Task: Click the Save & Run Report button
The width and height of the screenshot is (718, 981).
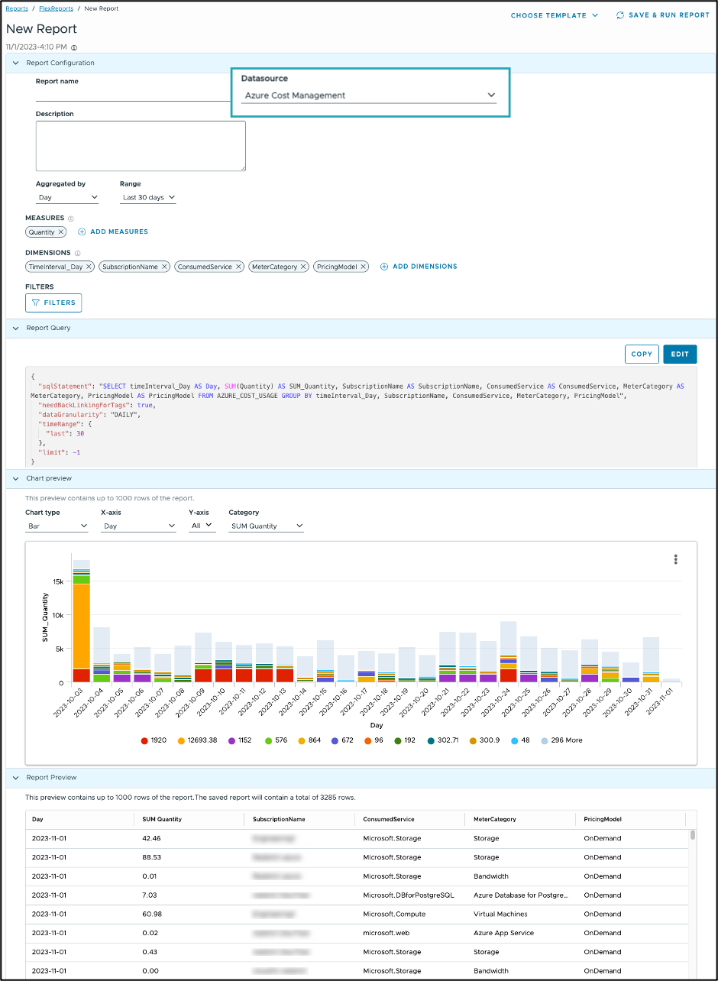Action: (663, 15)
